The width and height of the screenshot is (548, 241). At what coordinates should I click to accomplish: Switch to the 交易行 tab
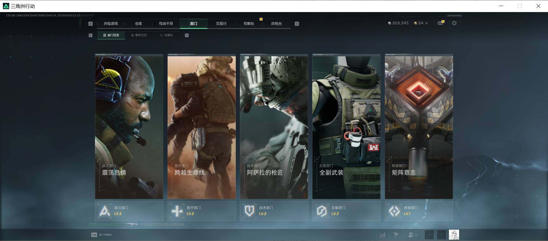pos(221,23)
